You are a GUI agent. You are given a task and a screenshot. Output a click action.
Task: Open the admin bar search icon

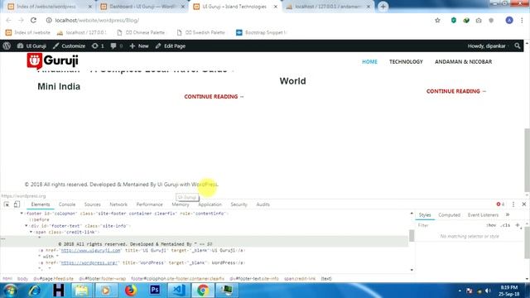pyautogui.click(x=517, y=46)
